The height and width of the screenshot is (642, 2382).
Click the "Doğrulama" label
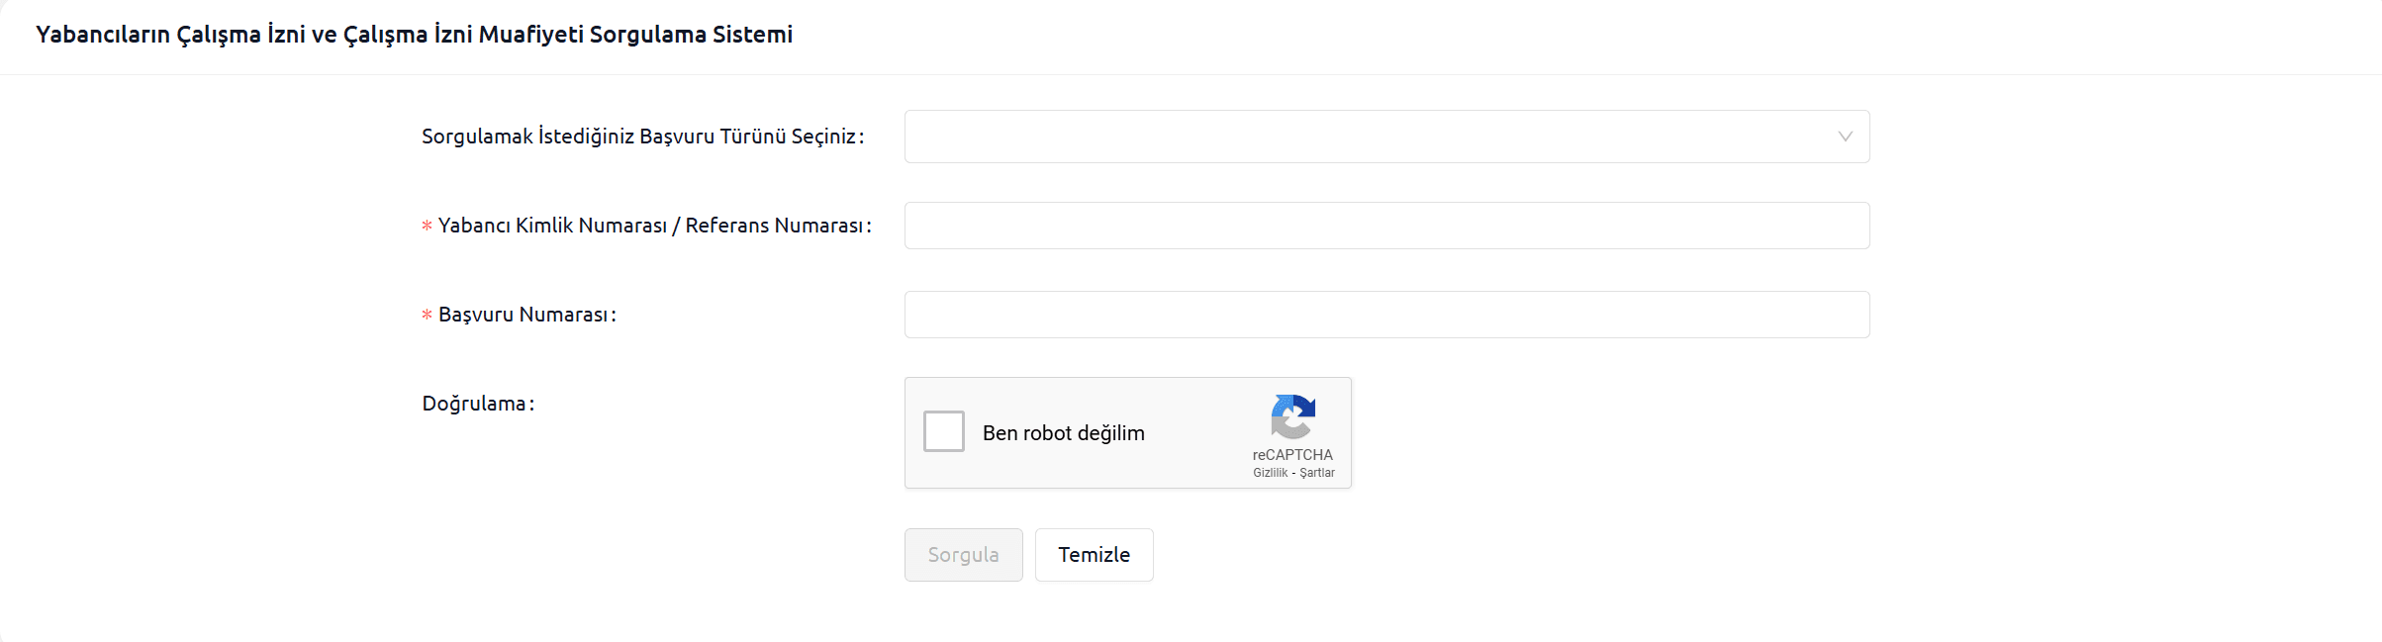point(477,404)
